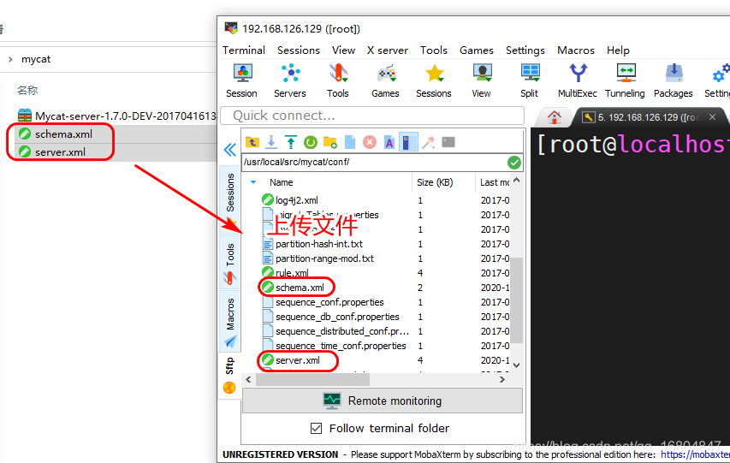
Task: Create a new file in SFTP panel
Action: [350, 142]
